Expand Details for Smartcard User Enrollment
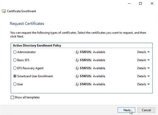Viewport: 158px width, 115px height. coord(143,76)
